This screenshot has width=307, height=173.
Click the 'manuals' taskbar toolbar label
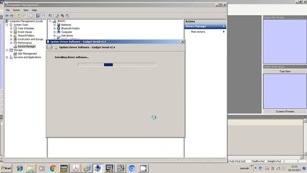244,168
